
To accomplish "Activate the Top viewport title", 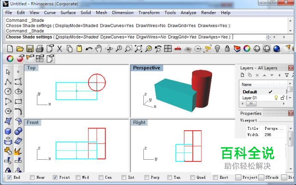I will [31, 68].
